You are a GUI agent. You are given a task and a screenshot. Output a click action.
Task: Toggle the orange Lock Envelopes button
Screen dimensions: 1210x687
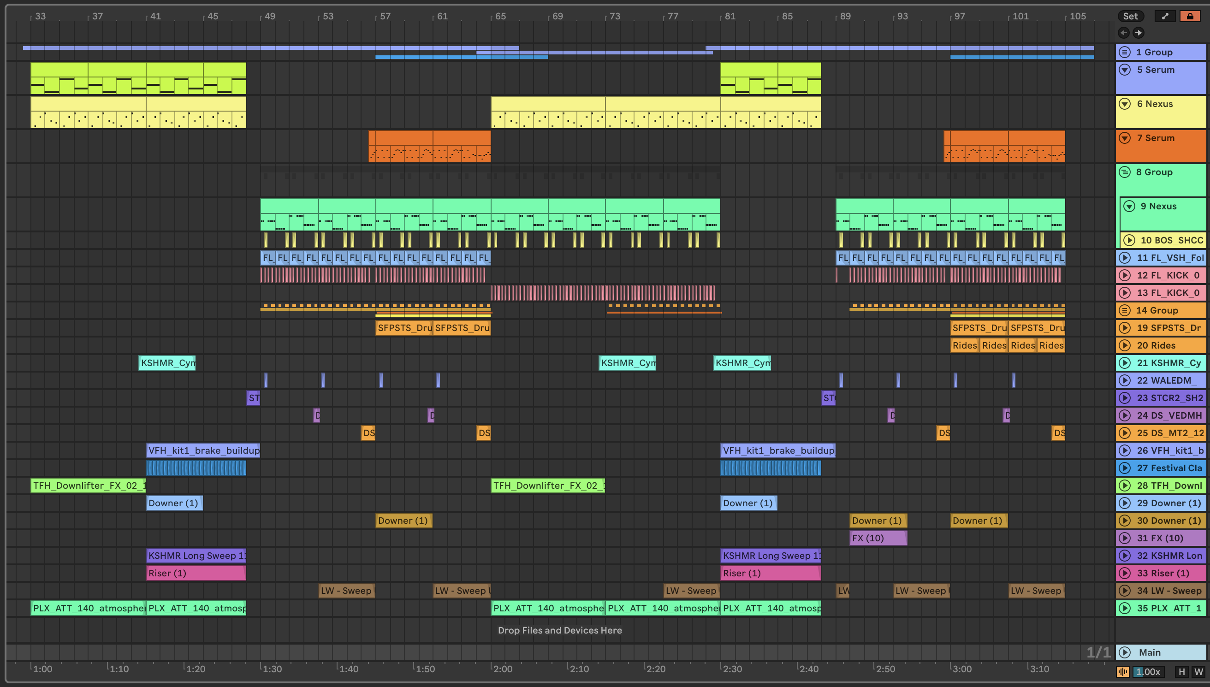[x=1190, y=16]
